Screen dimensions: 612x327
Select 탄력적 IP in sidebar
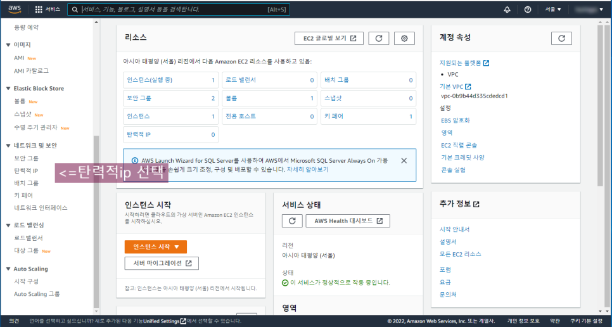tap(26, 171)
